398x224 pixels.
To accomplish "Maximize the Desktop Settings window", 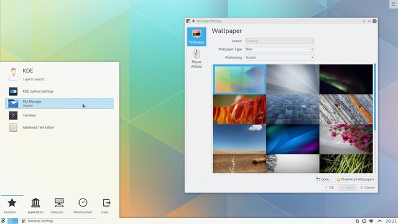I will [x=369, y=21].
